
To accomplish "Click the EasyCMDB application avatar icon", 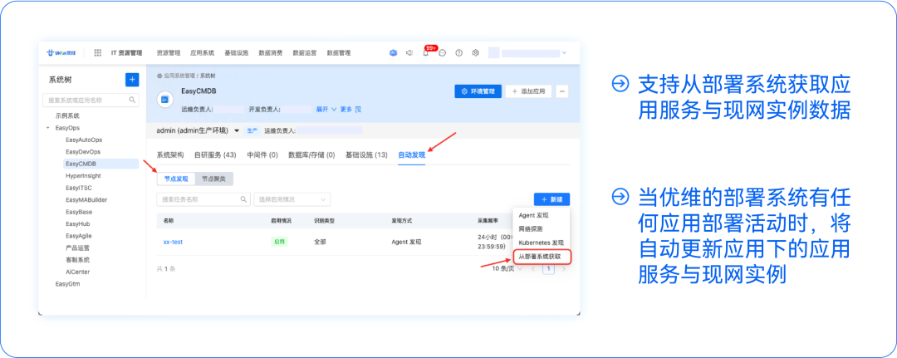I will point(164,100).
